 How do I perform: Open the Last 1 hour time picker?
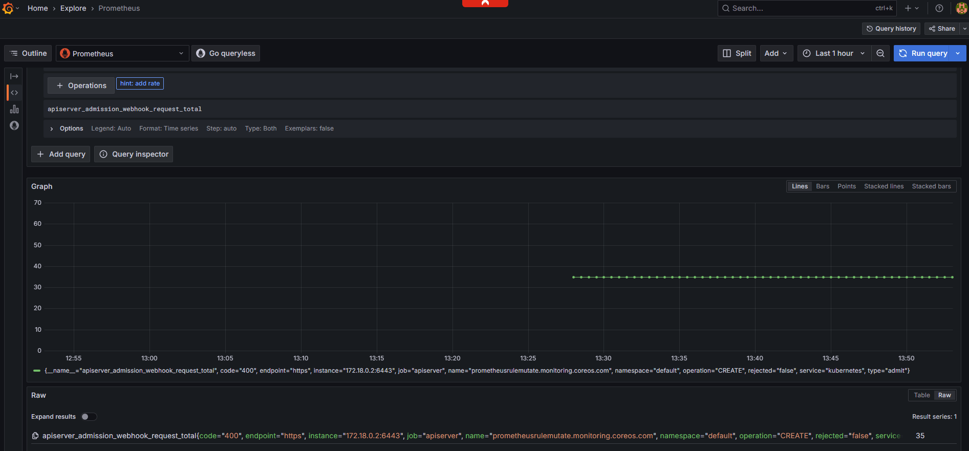pyautogui.click(x=834, y=53)
